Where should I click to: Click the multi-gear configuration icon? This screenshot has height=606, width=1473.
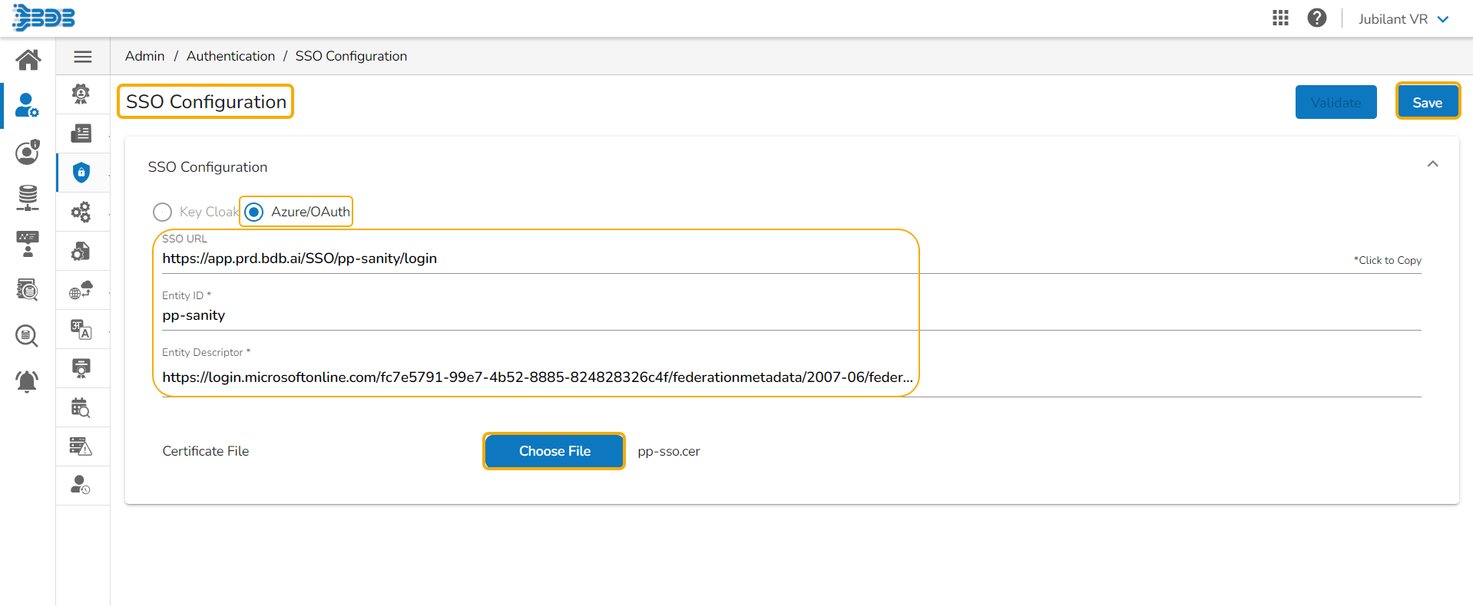point(81,212)
